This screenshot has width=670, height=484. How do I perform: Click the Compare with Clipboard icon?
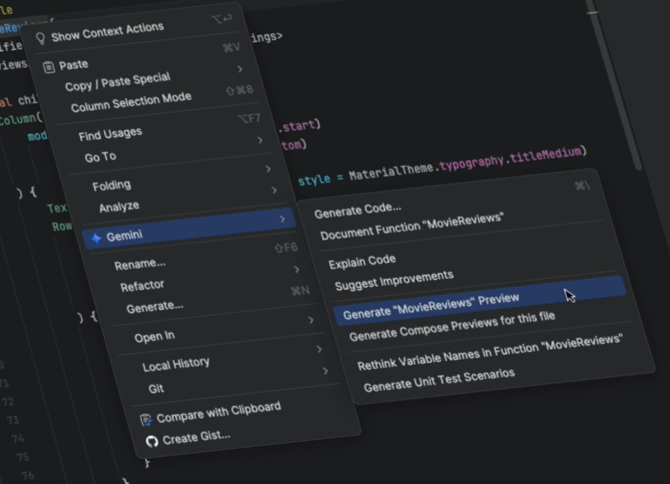pyautogui.click(x=146, y=420)
